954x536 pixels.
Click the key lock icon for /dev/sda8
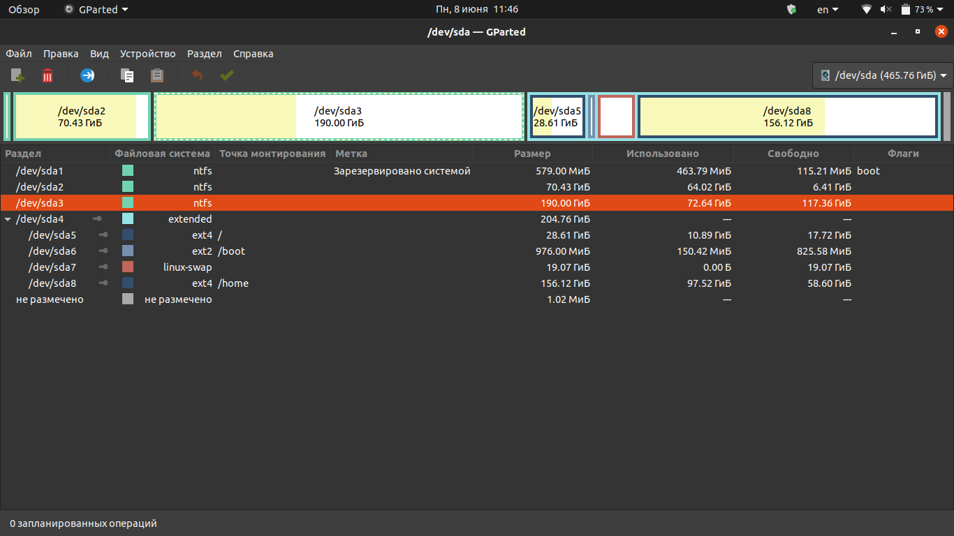[103, 283]
